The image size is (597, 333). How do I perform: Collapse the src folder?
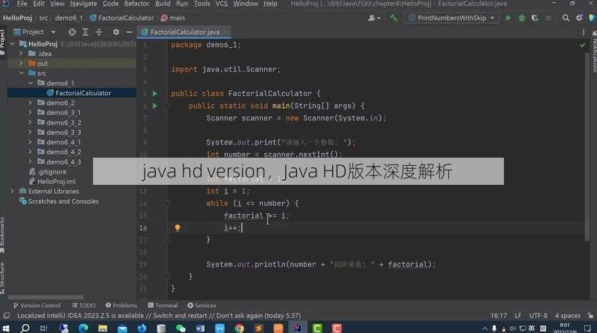(x=21, y=73)
